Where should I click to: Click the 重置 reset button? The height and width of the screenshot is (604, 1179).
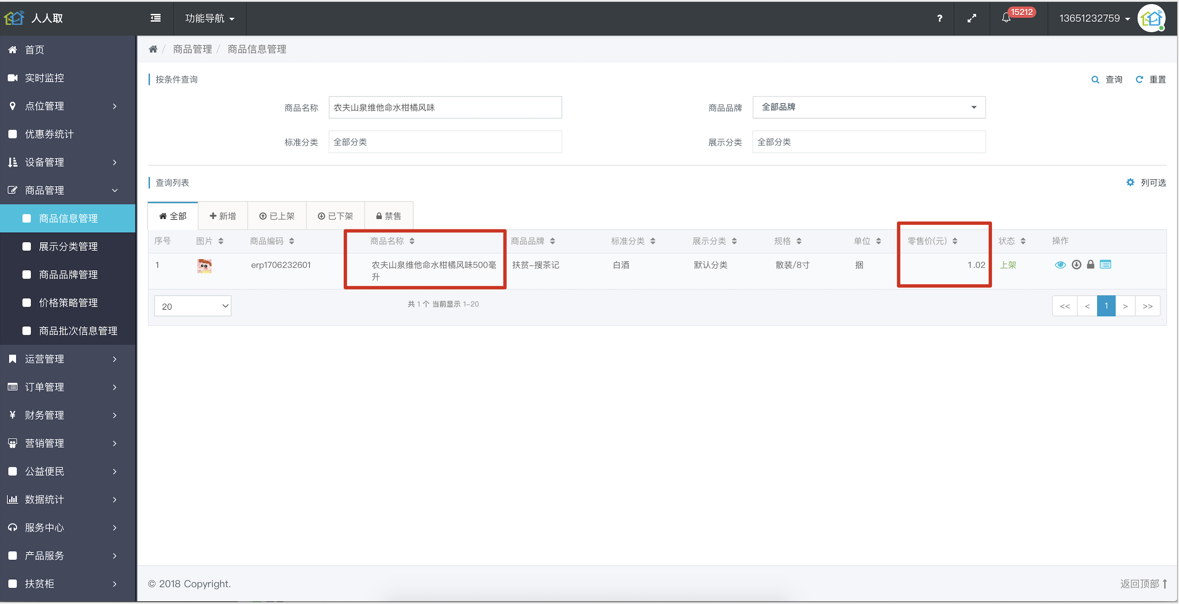[1150, 80]
